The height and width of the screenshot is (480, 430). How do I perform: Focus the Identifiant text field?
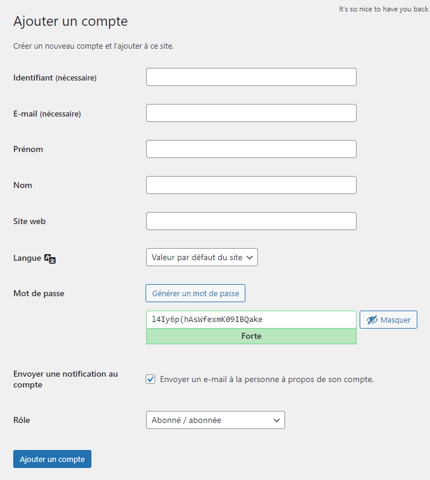click(251, 77)
